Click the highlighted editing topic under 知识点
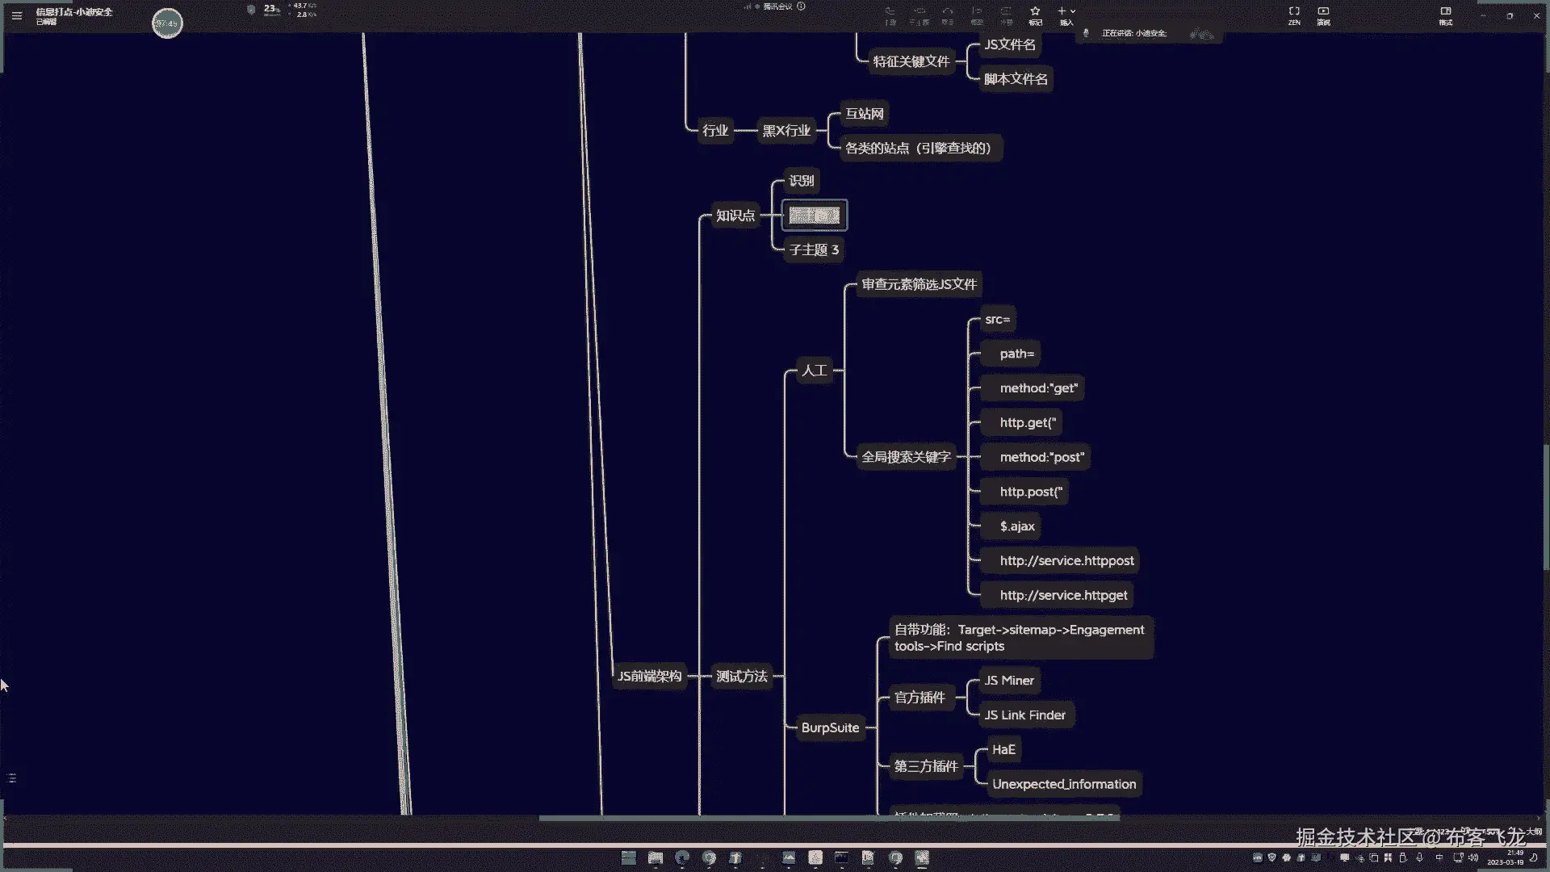Screen dimensions: 1550x872 coord(814,216)
